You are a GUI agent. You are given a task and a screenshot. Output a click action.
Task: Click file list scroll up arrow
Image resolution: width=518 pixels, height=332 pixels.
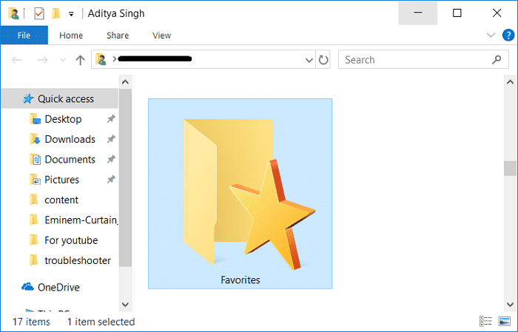click(510, 82)
